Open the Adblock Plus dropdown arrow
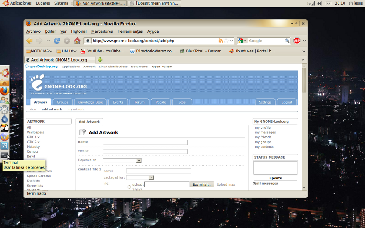Screen dimensions: 365x228 (x=304, y=41)
